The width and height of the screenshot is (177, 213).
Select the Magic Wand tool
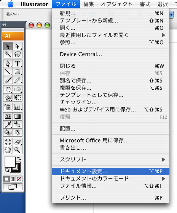click(8, 54)
